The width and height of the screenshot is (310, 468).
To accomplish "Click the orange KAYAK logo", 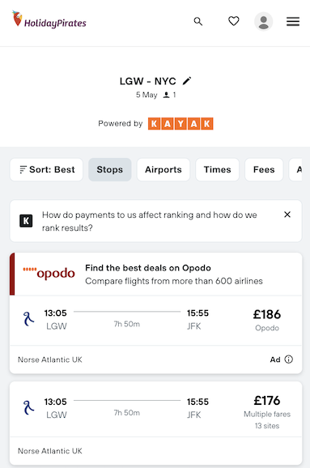I will pyautogui.click(x=180, y=124).
